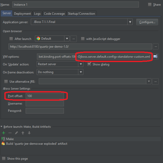Toggle Show this page checkbox
This screenshot has height=163, width=163.
pos(4,158)
